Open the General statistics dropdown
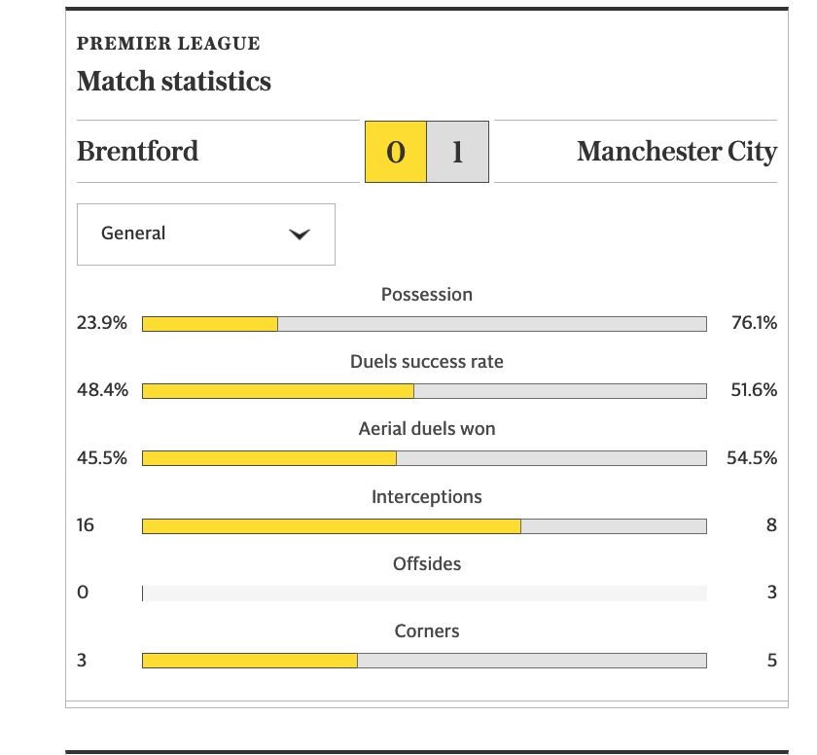 pos(206,234)
